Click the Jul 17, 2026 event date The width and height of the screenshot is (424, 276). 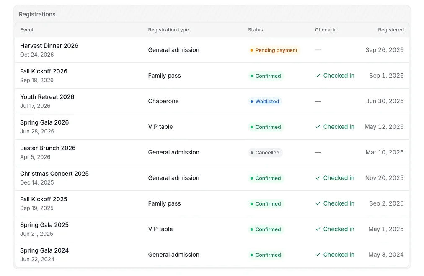pyautogui.click(x=35, y=106)
